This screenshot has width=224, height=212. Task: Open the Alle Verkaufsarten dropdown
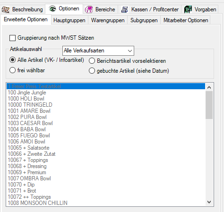coord(98,51)
